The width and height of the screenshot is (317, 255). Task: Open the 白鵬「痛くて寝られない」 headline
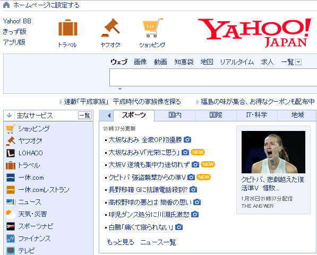pos(141,227)
